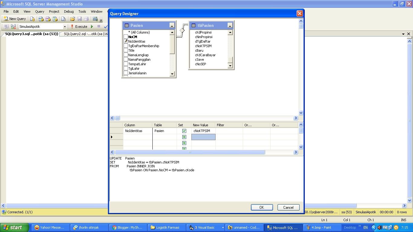Click the Connect icon in SQL toolbar

(x=6, y=27)
